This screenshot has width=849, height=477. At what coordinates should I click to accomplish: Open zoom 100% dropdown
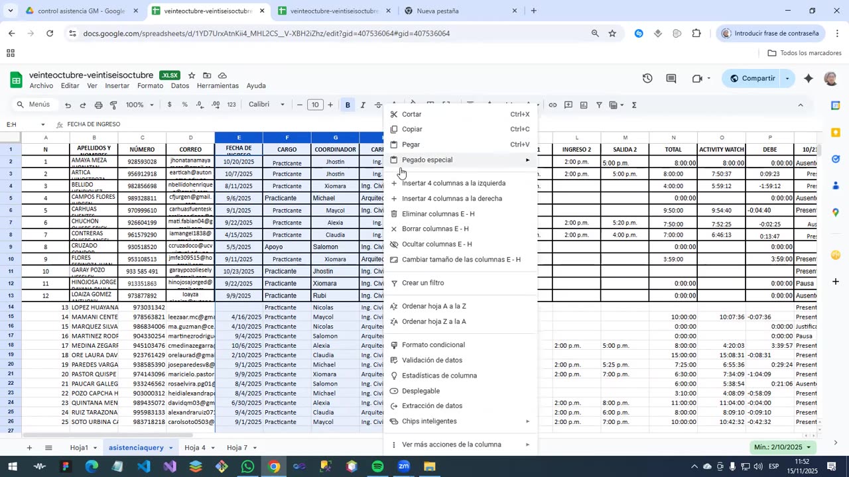[x=139, y=105]
